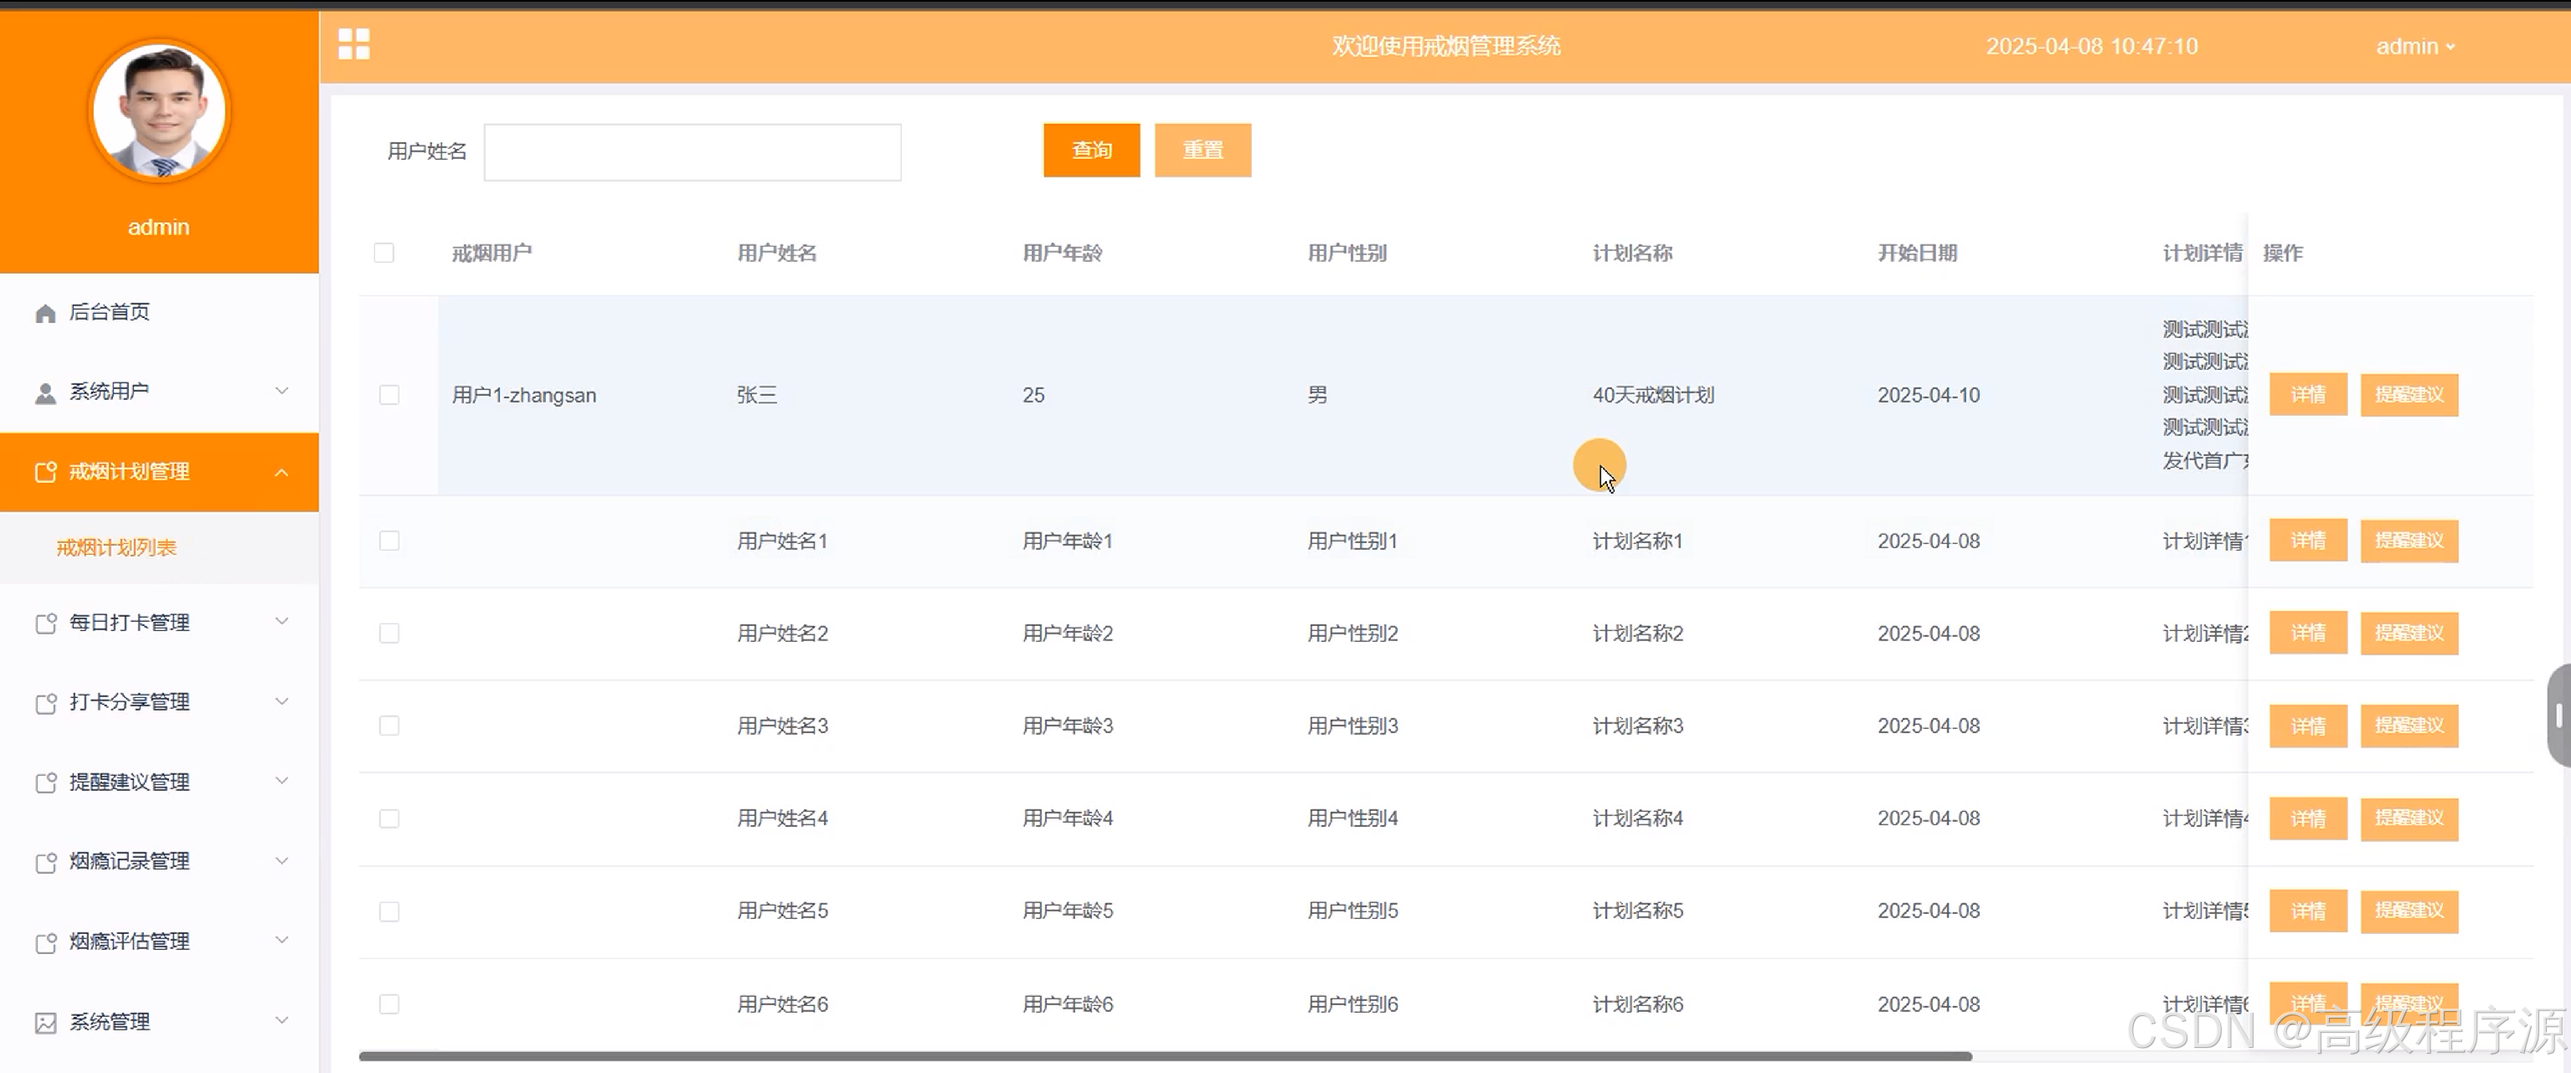Collapse 戒烟计划管理 using its up chevron
Image resolution: width=2571 pixels, height=1073 pixels.
pyautogui.click(x=281, y=473)
